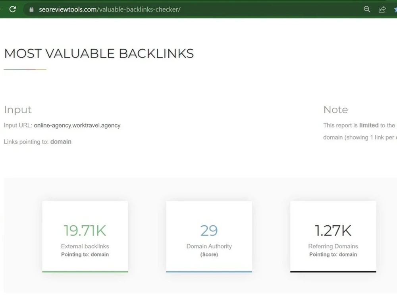Screen dimensions: 397x298
Task: Open the zoom magnifier icon in address bar
Action: [367, 10]
